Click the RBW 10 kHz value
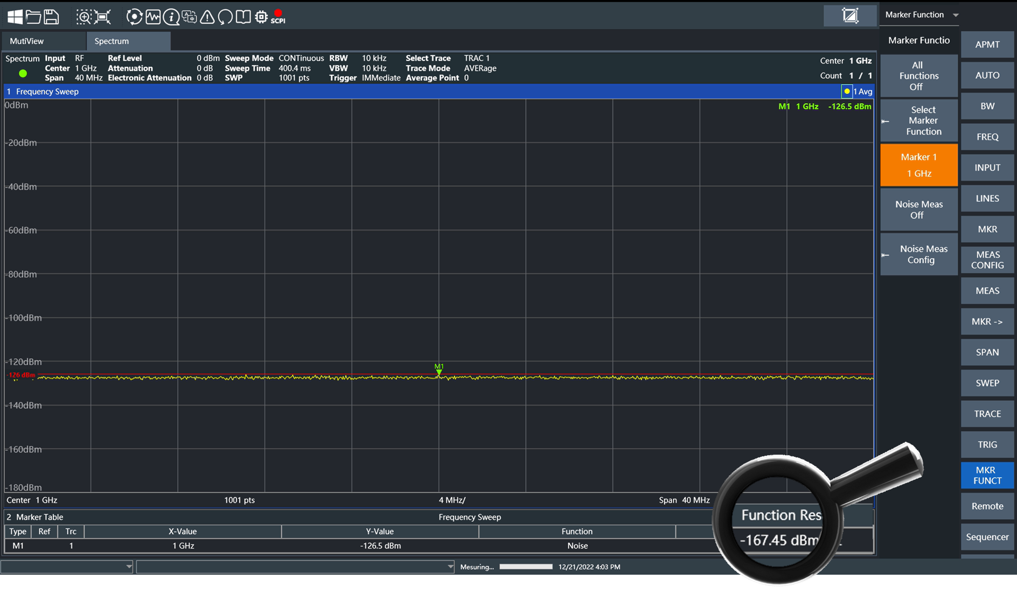Image resolution: width=1017 pixels, height=593 pixels. 374,58
